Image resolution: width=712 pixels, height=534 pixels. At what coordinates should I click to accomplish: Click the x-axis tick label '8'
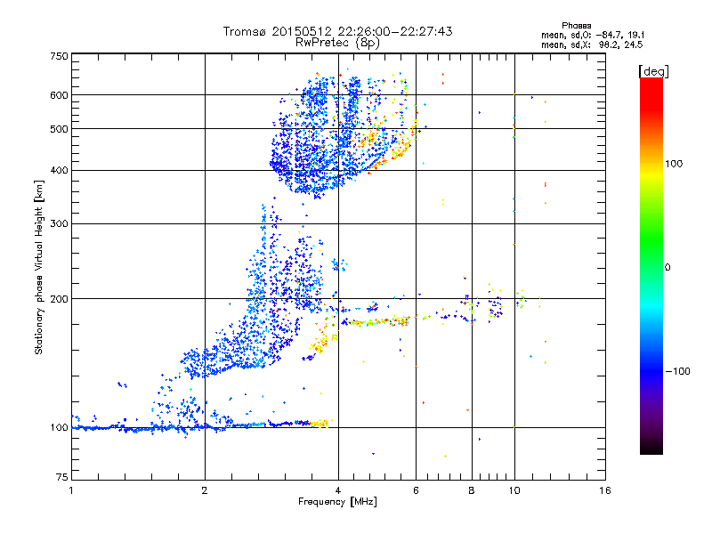pyautogui.click(x=472, y=490)
